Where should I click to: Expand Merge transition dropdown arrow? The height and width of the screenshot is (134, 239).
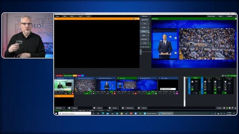pyautogui.click(x=149, y=31)
